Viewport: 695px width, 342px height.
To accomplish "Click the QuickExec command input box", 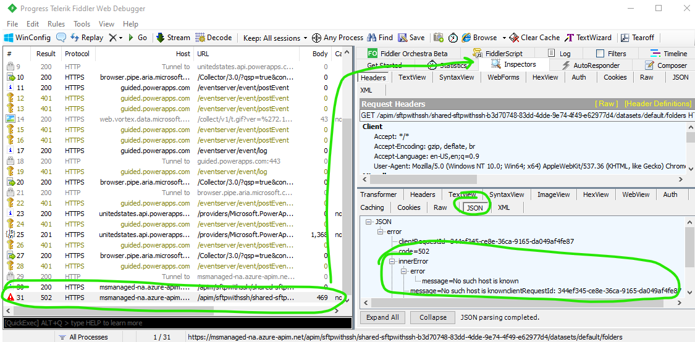I will point(177,323).
